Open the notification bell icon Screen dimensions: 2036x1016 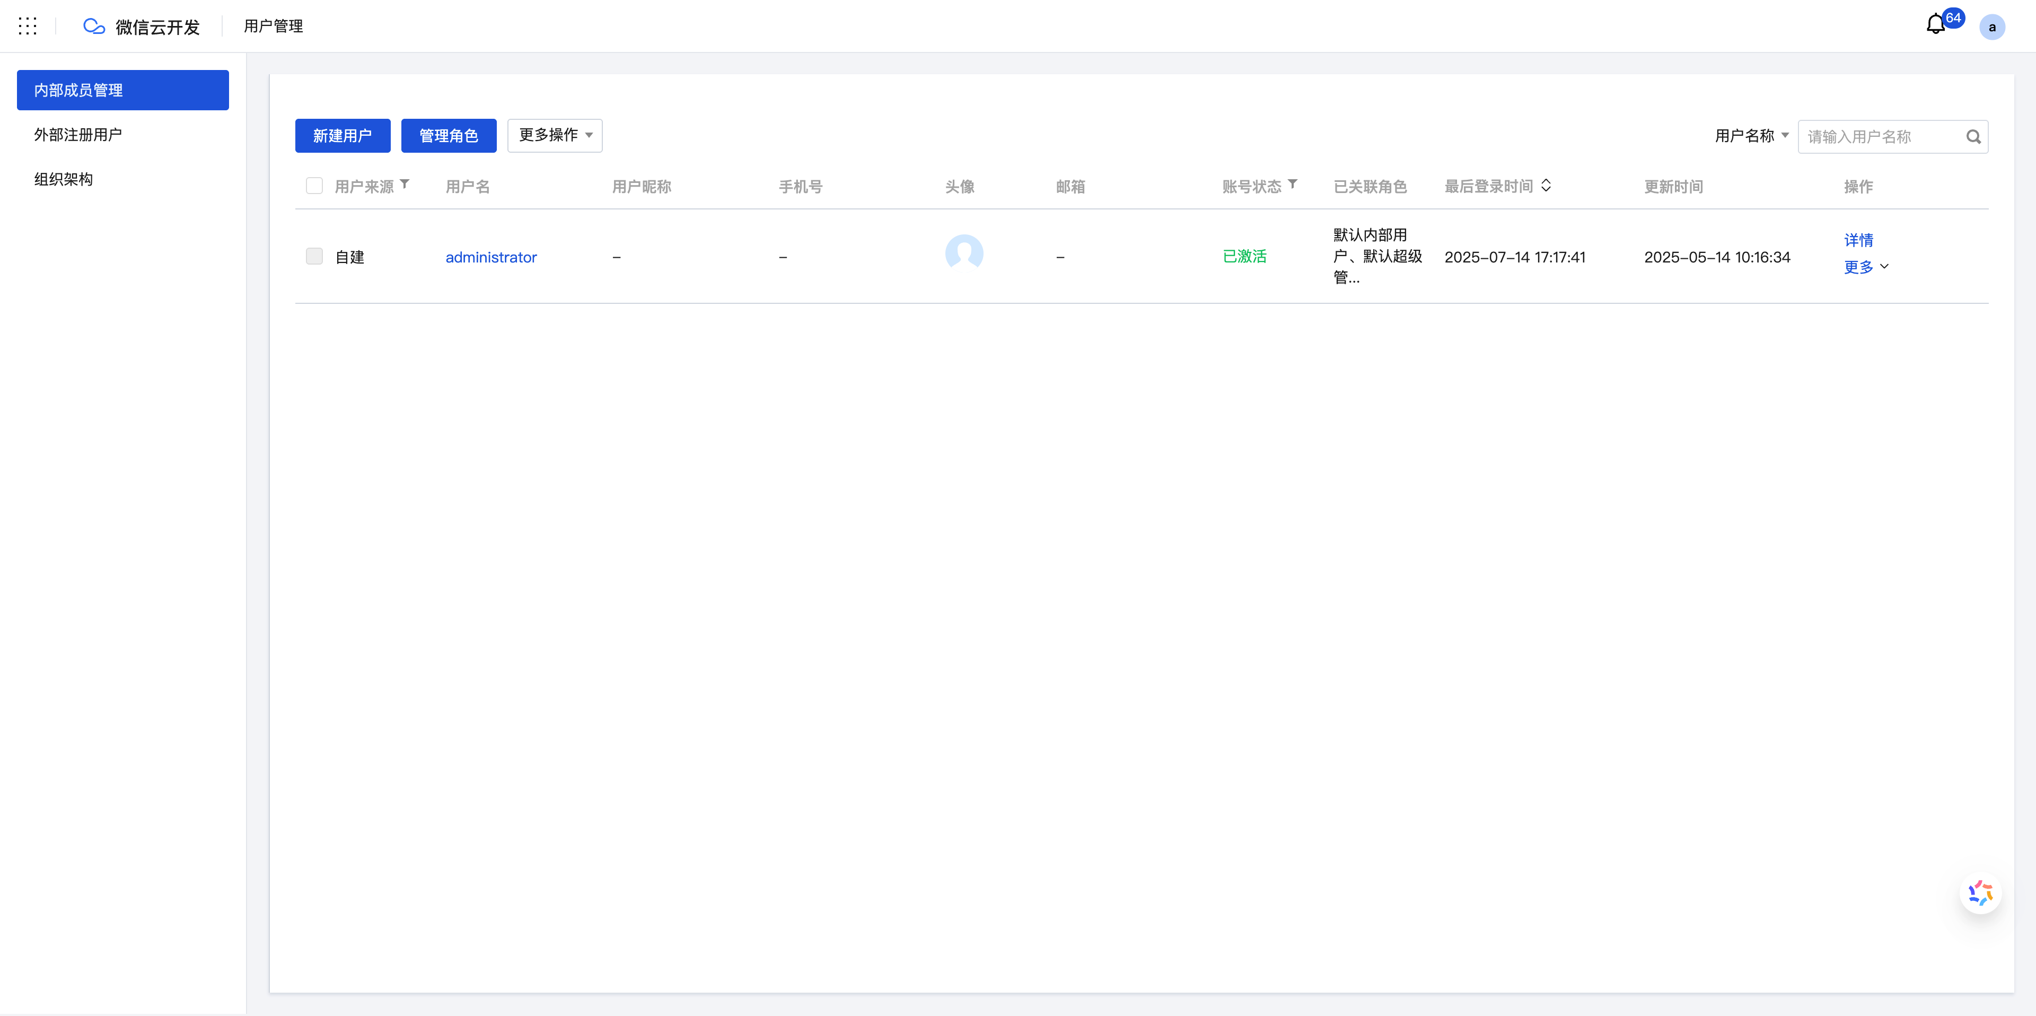point(1935,24)
